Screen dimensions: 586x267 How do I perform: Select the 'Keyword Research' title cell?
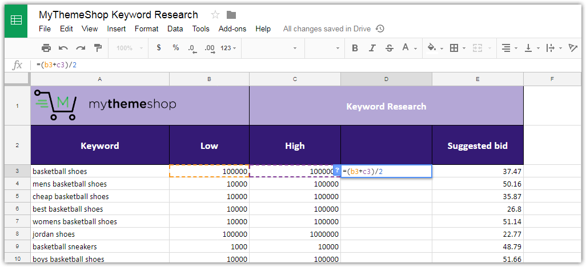(x=386, y=106)
